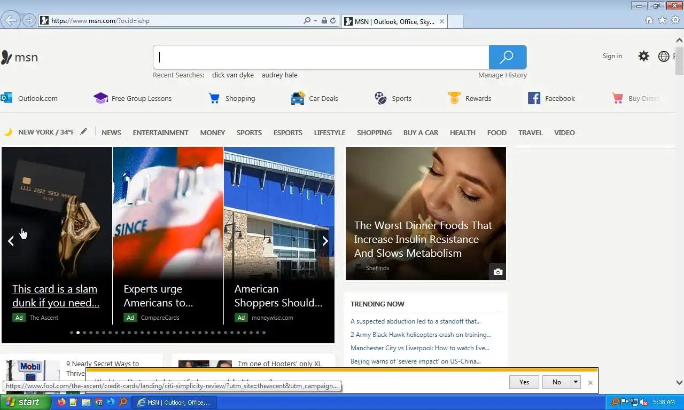Click the blue search magnifier button
The image size is (684, 410).
point(508,57)
